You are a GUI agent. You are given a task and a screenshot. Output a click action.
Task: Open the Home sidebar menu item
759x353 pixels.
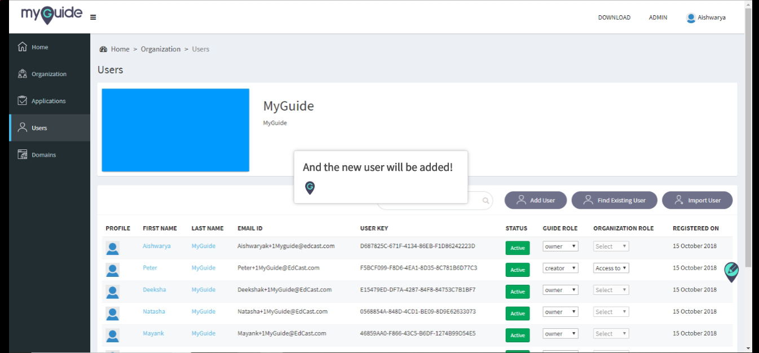(50, 47)
